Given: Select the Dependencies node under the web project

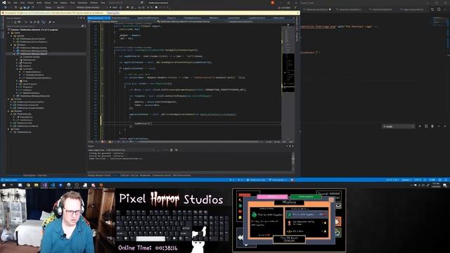Looking at the screenshot, I should click(29, 60).
